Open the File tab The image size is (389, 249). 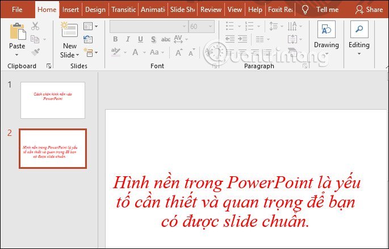[x=17, y=10]
